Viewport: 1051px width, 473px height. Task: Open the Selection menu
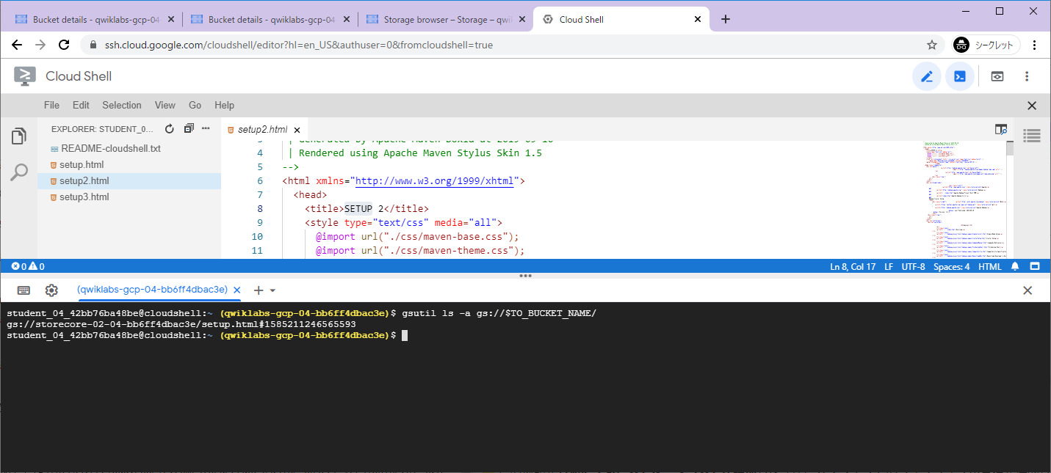click(x=122, y=106)
